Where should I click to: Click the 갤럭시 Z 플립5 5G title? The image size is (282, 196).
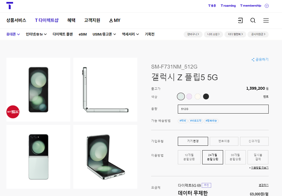[x=184, y=77]
